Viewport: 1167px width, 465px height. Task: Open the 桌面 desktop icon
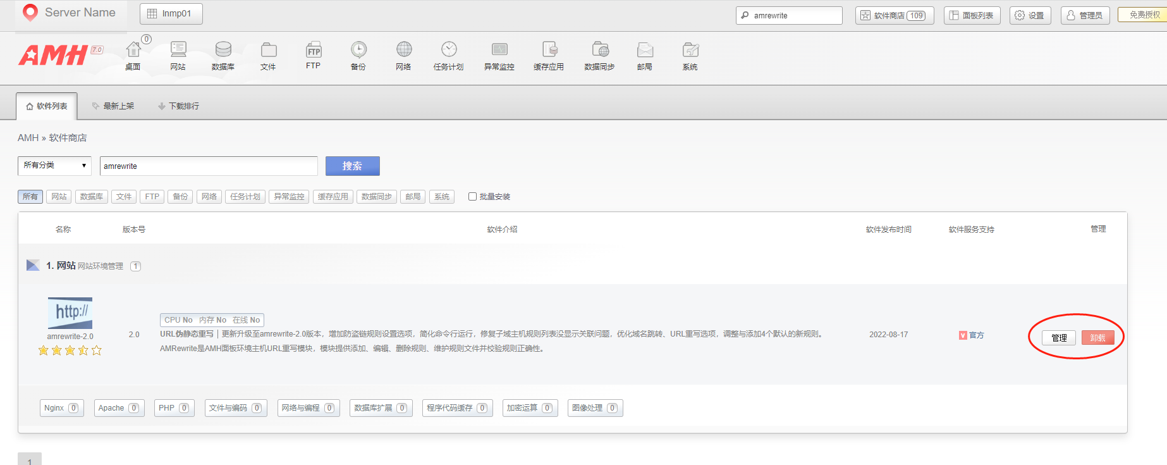click(133, 56)
